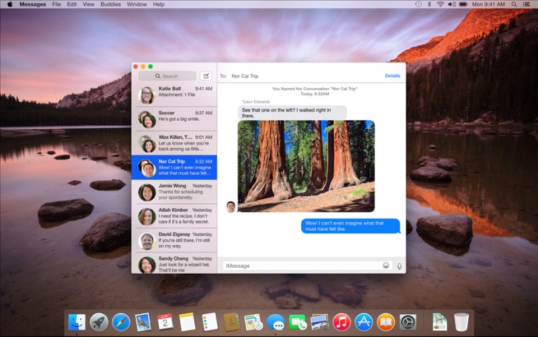Open the volume control in menu bar
This screenshot has width=538, height=337.
pos(453,4)
